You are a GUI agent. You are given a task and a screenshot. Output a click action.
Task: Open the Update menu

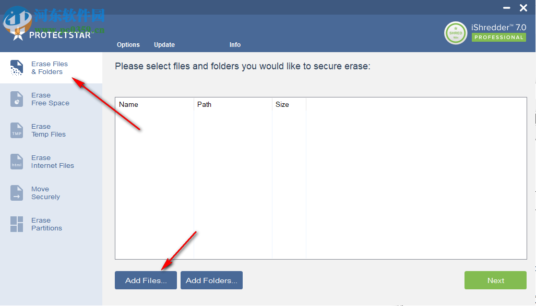click(164, 45)
